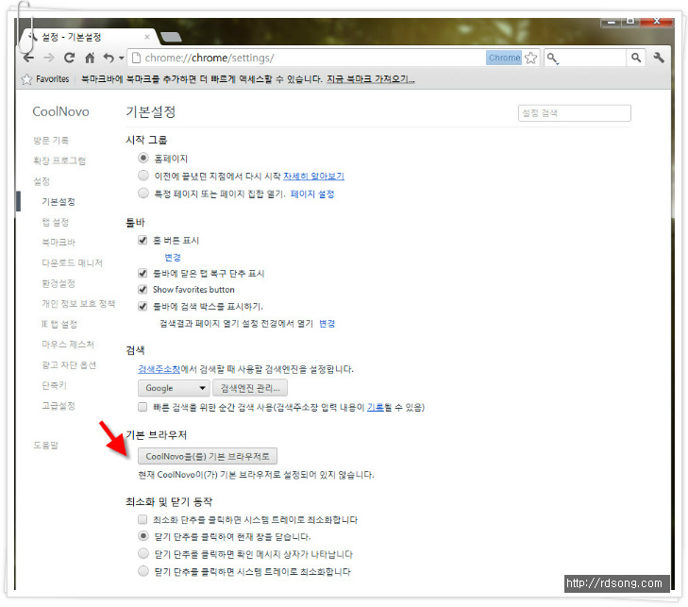Enable the 홈 버튼 표시 checkbox

click(143, 241)
